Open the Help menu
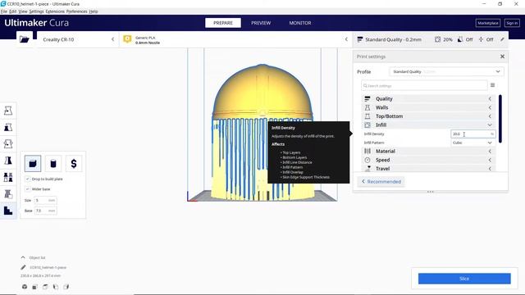 94,11
